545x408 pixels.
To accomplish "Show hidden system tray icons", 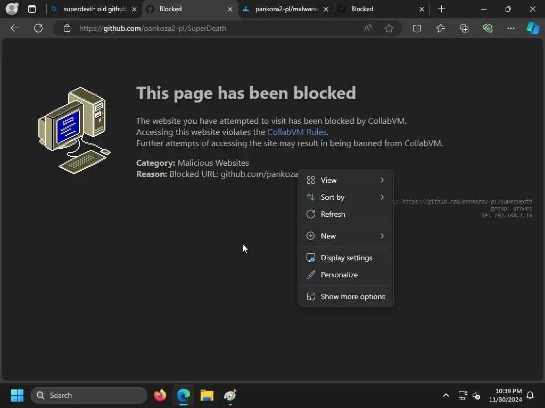I will [445, 395].
